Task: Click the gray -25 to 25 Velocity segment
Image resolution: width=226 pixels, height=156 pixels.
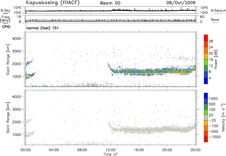Action: point(206,117)
